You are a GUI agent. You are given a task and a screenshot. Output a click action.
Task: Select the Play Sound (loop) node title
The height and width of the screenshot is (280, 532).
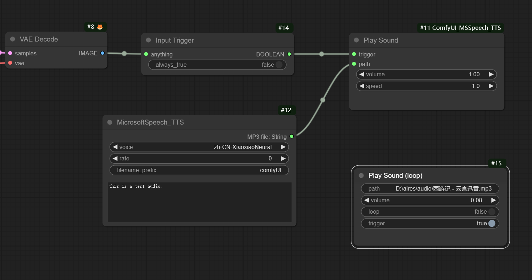395,175
